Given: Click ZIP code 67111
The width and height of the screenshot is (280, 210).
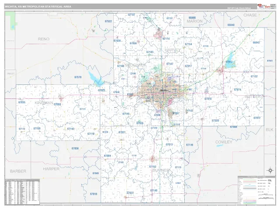Looking at the screenshot, I should pyautogui.click(x=83, y=109).
